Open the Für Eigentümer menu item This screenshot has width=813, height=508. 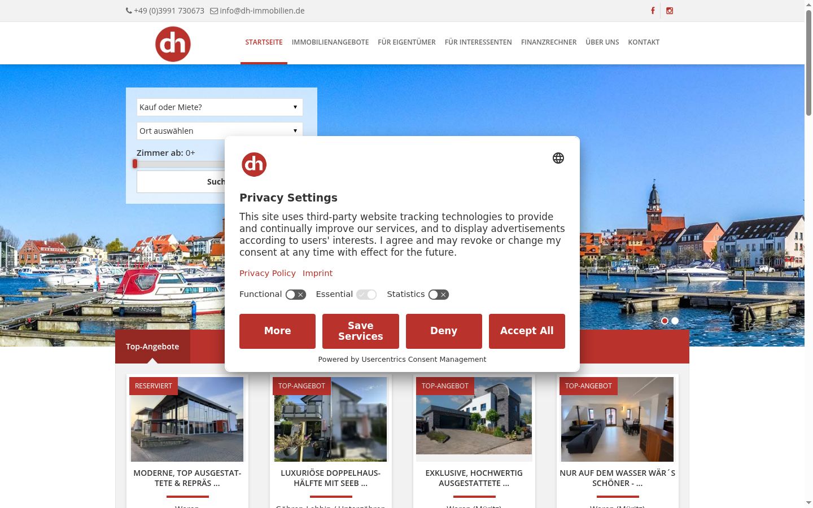406,42
